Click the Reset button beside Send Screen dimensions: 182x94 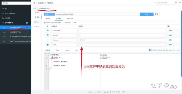[x=156, y=14]
